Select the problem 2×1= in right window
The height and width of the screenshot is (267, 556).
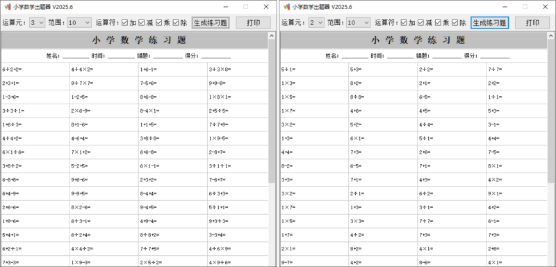coord(288,248)
